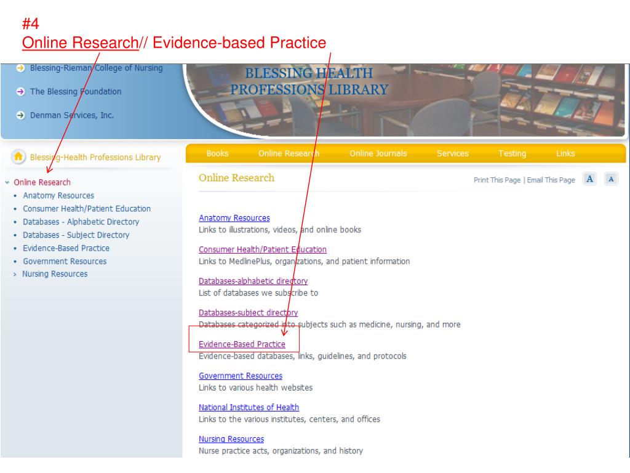
Task: Open the National Institutes of Health link
Action: click(x=249, y=408)
